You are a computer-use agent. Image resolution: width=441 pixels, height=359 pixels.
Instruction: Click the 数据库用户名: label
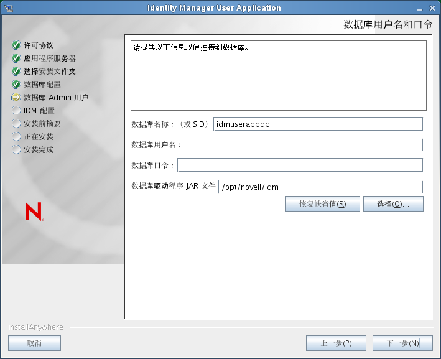(156, 144)
